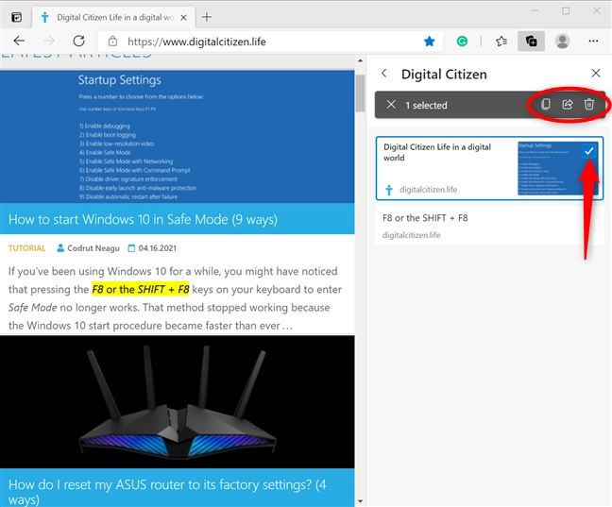Image resolution: width=612 pixels, height=507 pixels.
Task: Open the Grammarly extension icon
Action: pyautogui.click(x=462, y=41)
